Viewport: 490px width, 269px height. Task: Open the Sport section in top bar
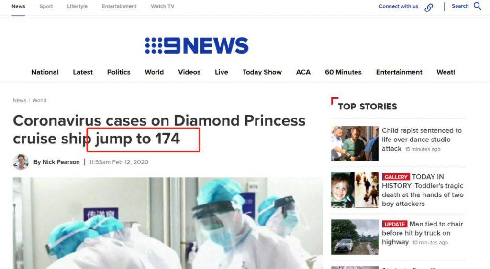[x=46, y=6]
